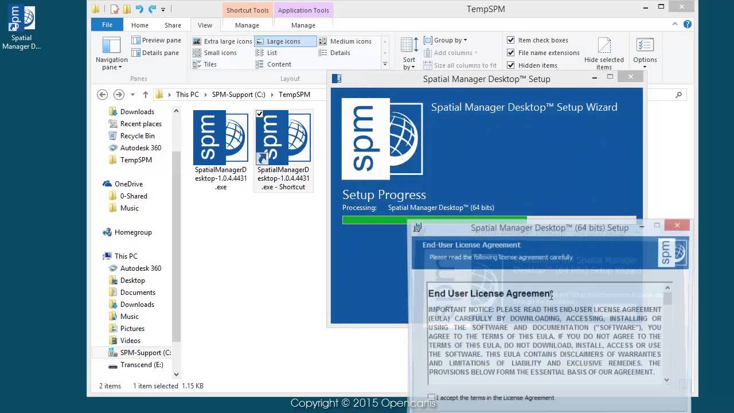Select Transcend (E:) drive in tree
The height and width of the screenshot is (413, 734).
click(142, 365)
